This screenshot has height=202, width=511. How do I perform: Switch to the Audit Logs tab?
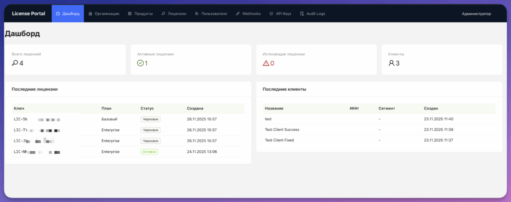point(312,14)
